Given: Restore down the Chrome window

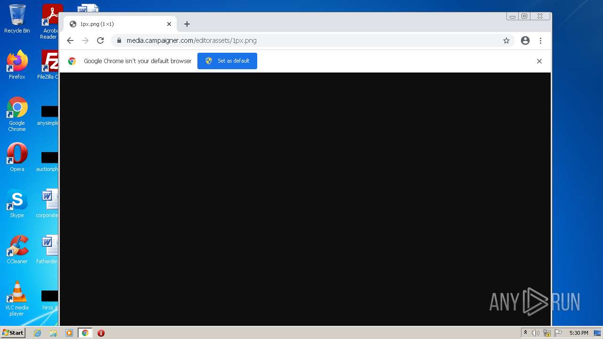Looking at the screenshot, I should coord(524,16).
